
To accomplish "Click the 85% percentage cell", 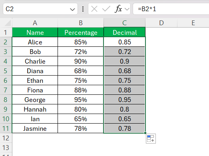I will point(81,42).
